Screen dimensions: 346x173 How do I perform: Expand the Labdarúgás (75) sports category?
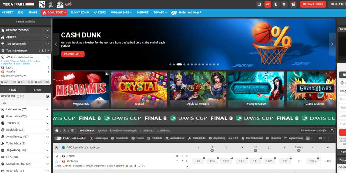coord(47,109)
